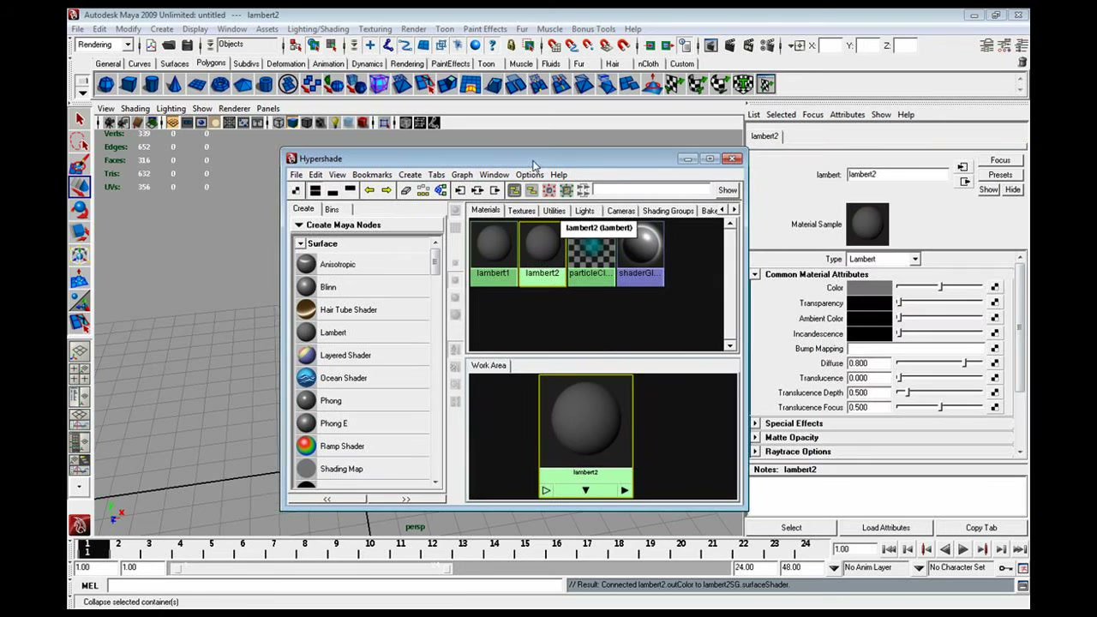The height and width of the screenshot is (617, 1097).
Task: Create a polygon plane from the shelf
Action: tap(197, 84)
